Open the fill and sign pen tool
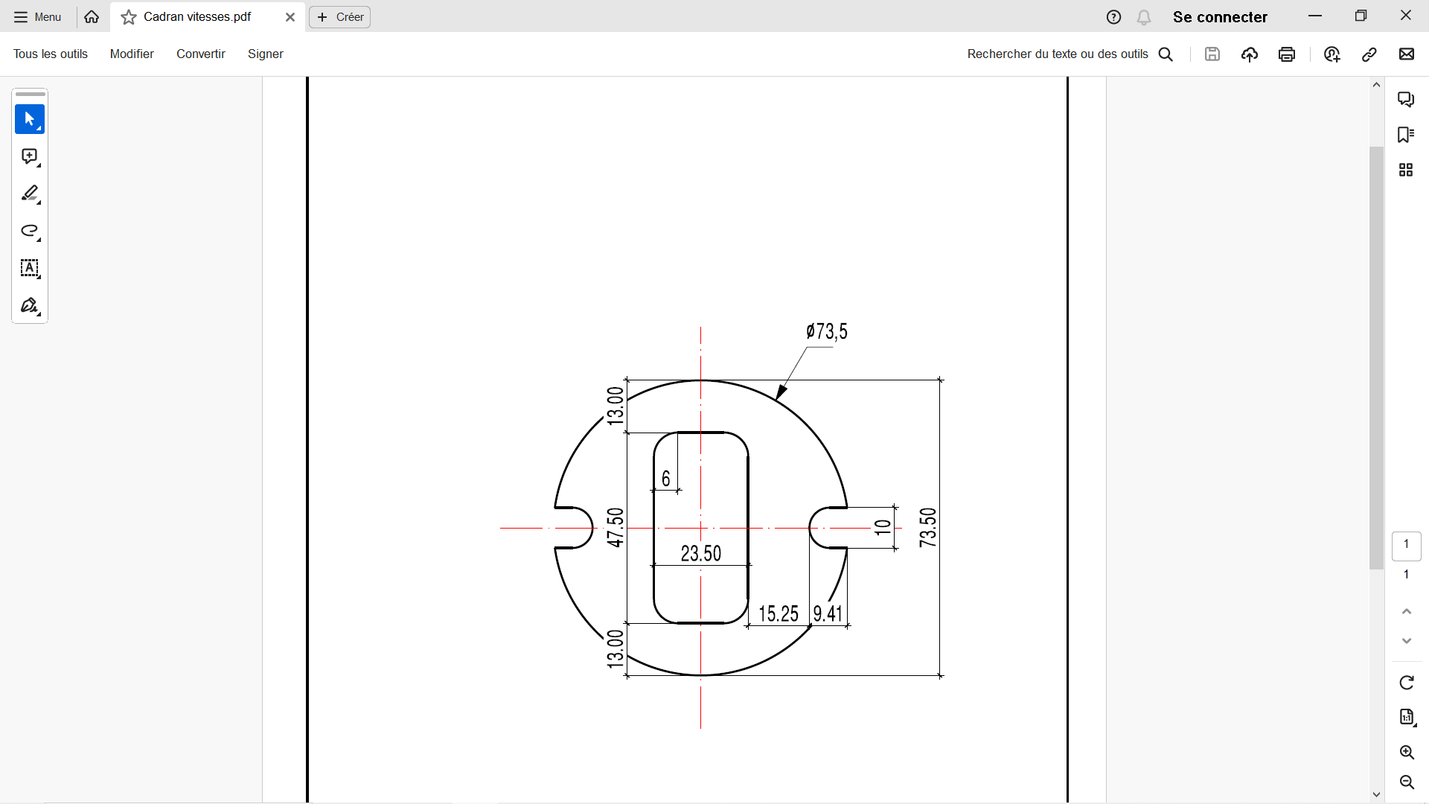 (x=30, y=306)
